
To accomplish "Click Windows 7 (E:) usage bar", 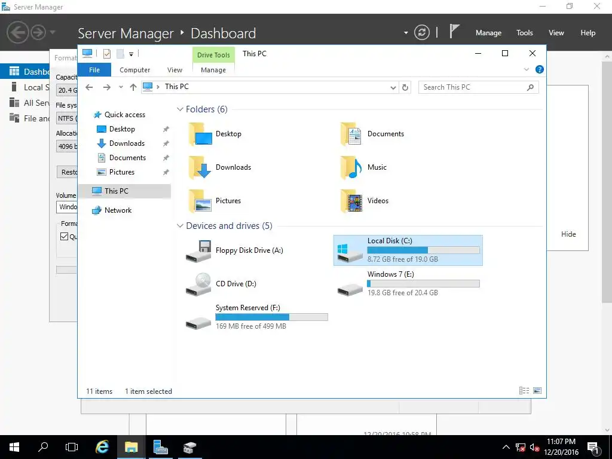I will coord(423,284).
